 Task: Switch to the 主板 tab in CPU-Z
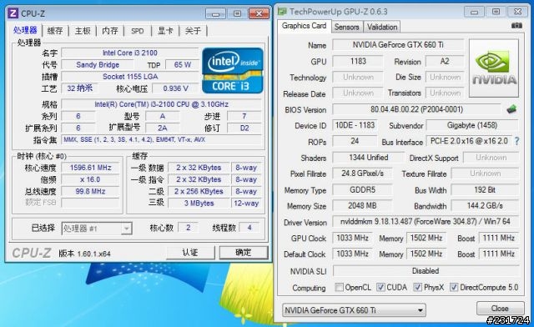[83, 31]
